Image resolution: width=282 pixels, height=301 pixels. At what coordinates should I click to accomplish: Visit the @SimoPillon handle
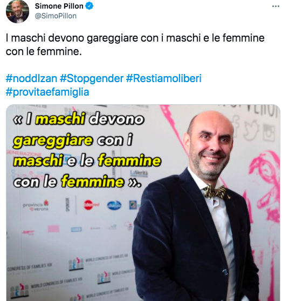[x=56, y=16]
